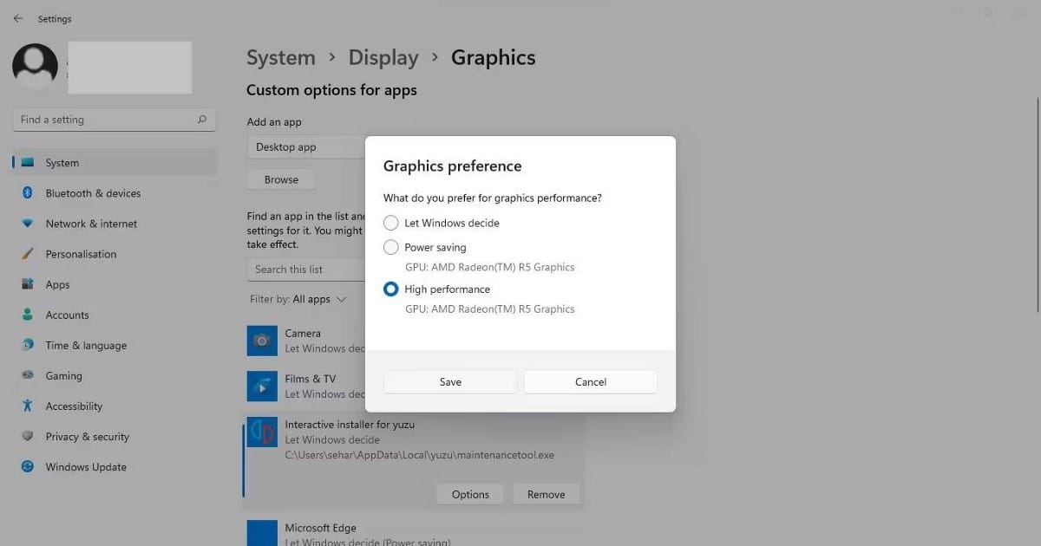Select the Time & language clock icon

pos(29,345)
